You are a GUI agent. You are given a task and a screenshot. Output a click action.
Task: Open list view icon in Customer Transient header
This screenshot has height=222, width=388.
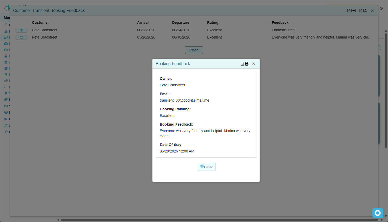[354, 11]
